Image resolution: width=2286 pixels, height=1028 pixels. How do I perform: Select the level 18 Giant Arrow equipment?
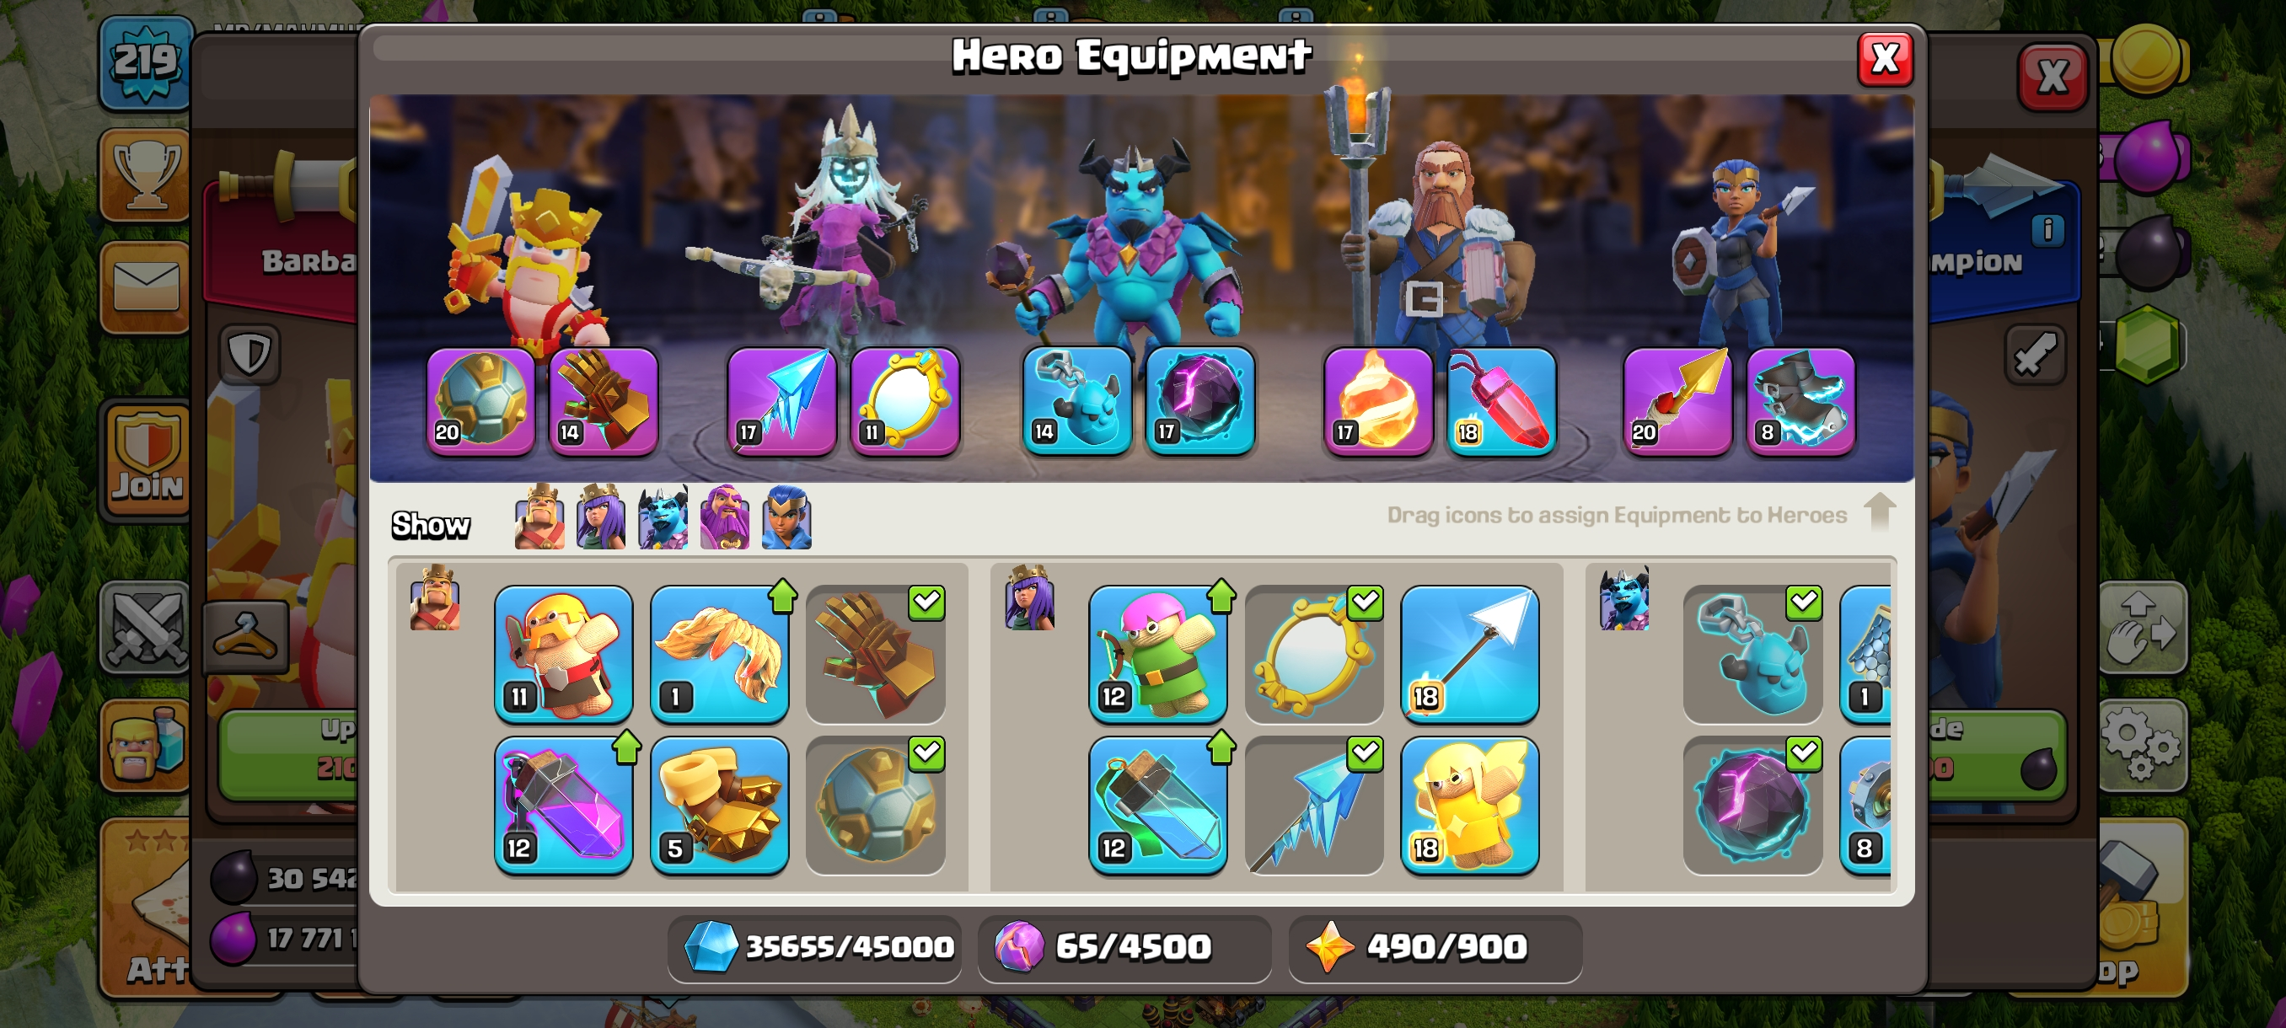coord(1469,653)
